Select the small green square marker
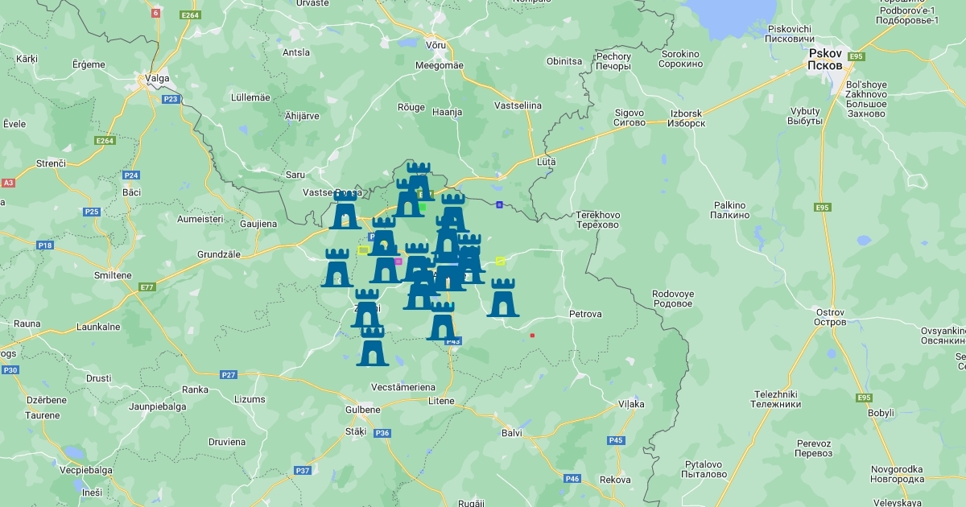The width and height of the screenshot is (966, 507). point(423,207)
